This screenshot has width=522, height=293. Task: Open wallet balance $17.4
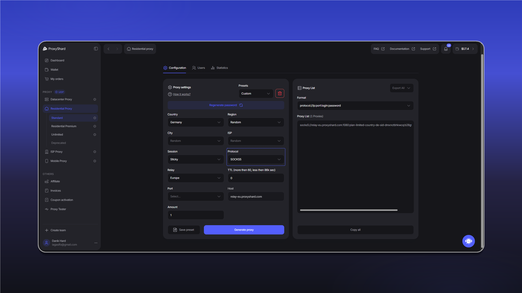pos(465,49)
